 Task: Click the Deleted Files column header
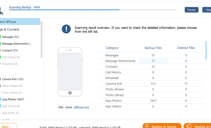coord(186,48)
